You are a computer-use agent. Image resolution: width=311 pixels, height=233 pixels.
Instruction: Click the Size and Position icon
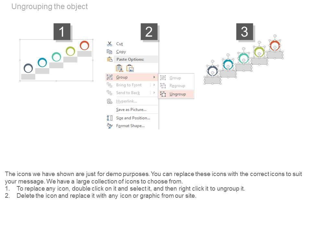pos(109,118)
